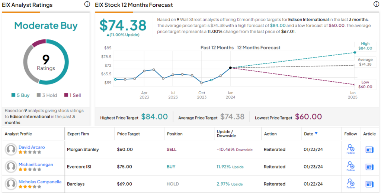Select the Low $60.00 forecast label
The height and width of the screenshot is (193, 381).
(365, 85)
